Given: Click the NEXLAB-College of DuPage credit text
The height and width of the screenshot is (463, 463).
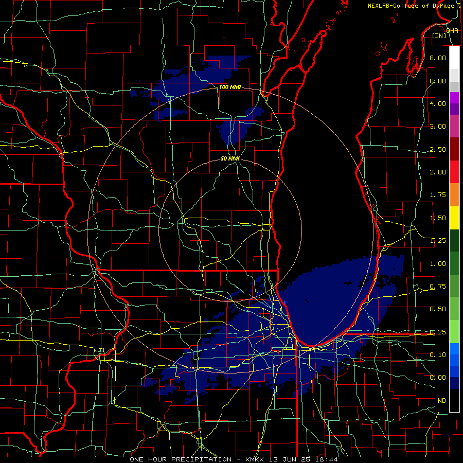Looking at the screenshot, I should 411,6.
